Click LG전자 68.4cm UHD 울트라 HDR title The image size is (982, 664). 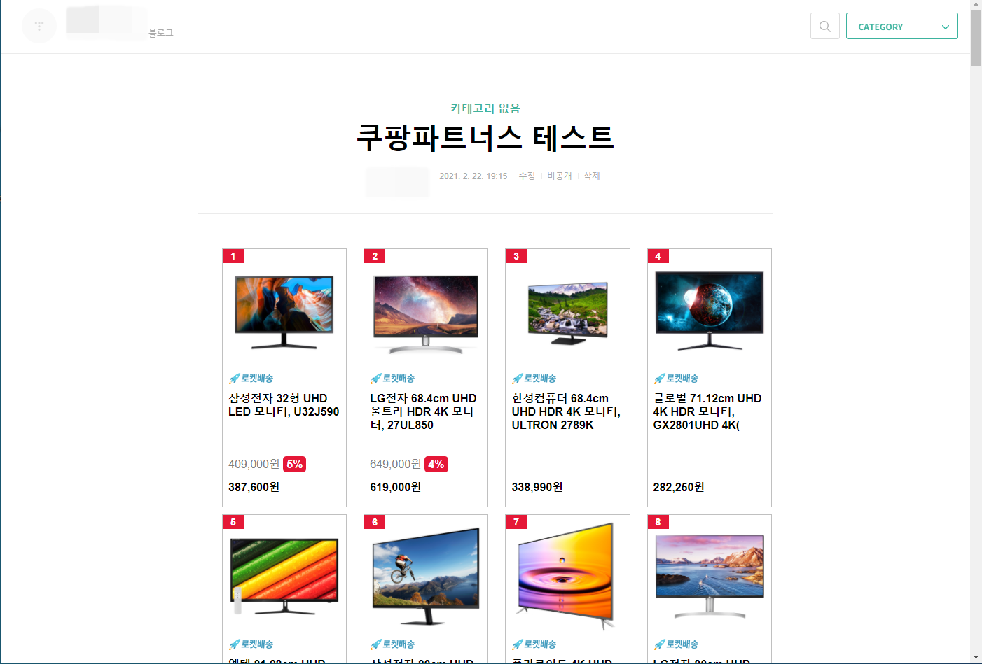(423, 411)
